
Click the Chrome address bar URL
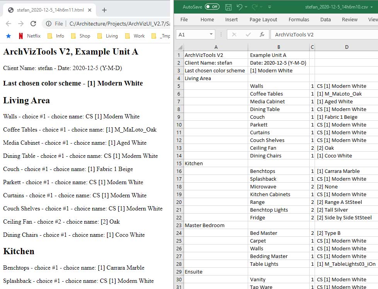pos(119,24)
